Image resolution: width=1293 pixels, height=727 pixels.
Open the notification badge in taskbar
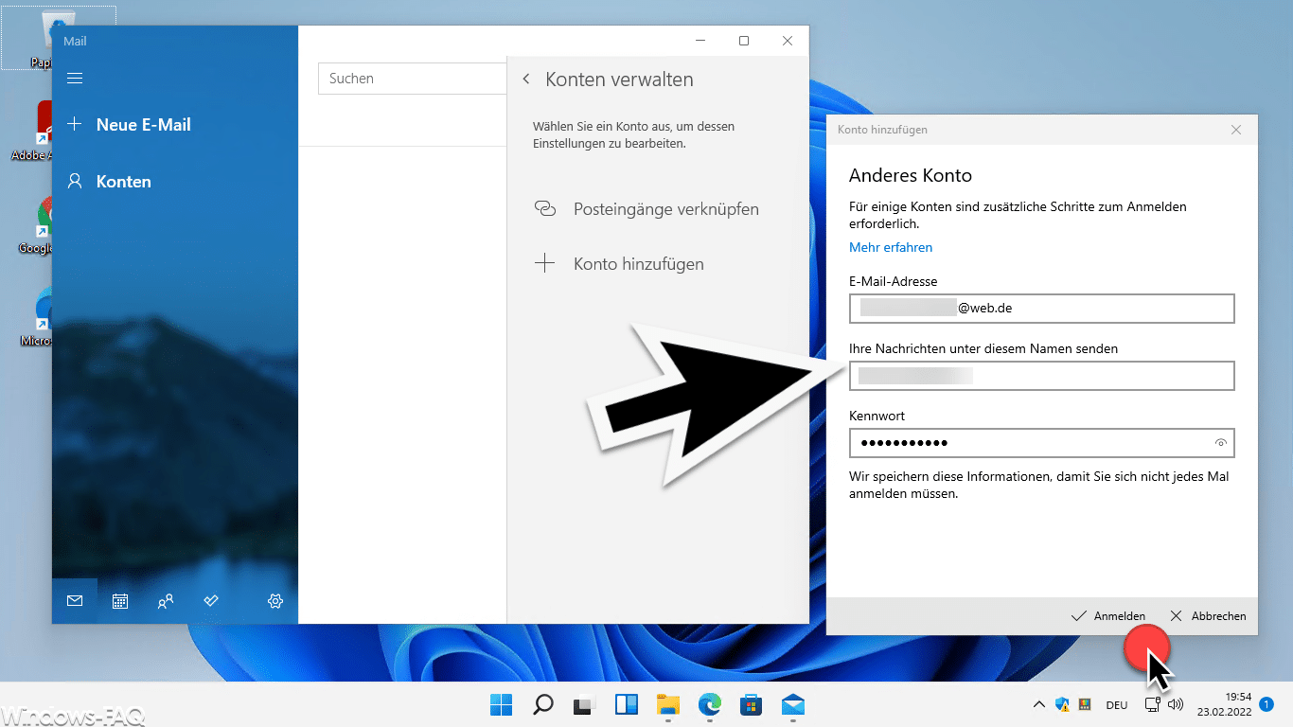point(1266,704)
